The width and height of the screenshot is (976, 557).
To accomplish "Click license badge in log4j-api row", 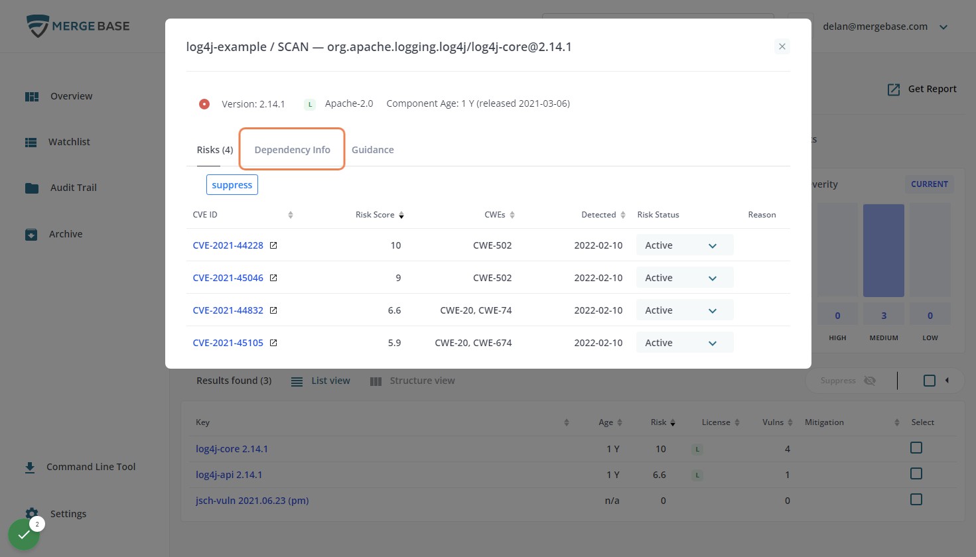I will (x=697, y=475).
